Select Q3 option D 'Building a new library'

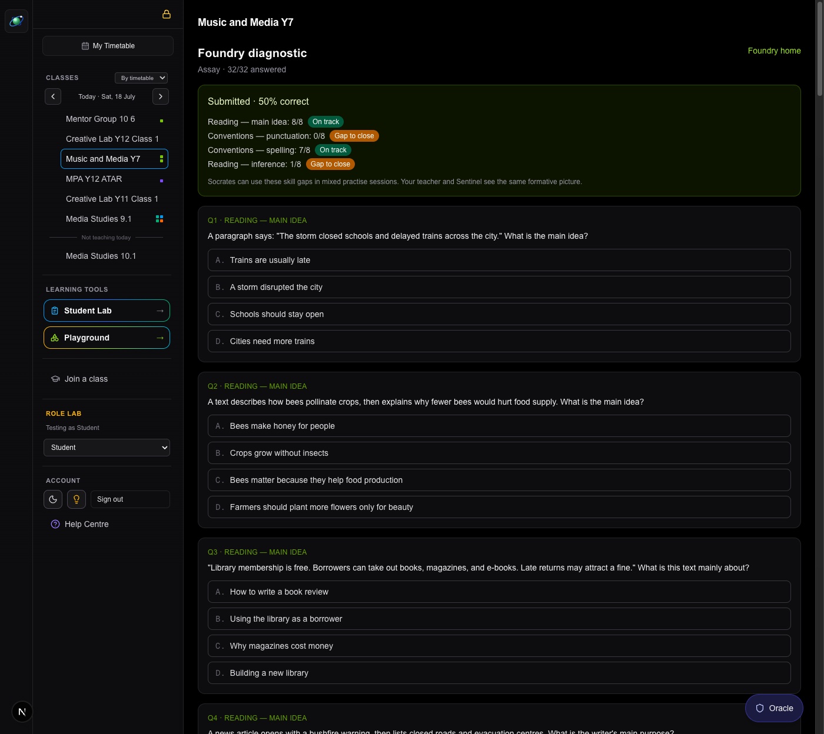click(x=499, y=673)
